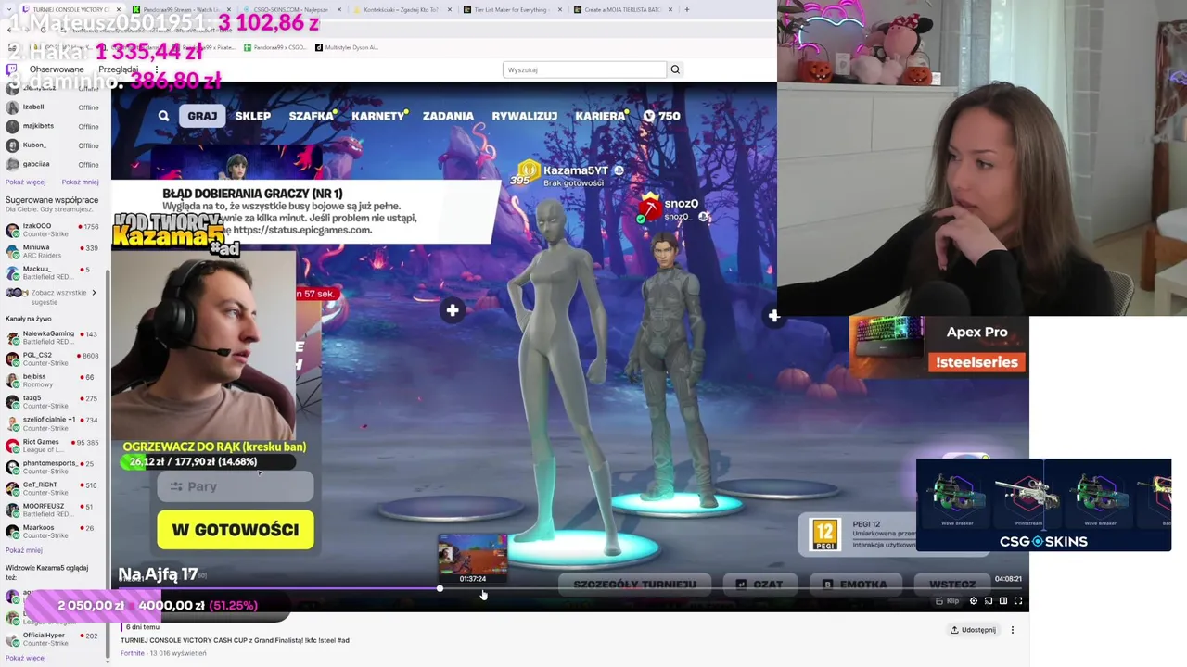1187x667 pixels.
Task: Click the left sidebar scrollbar
Action: [x=108, y=463]
